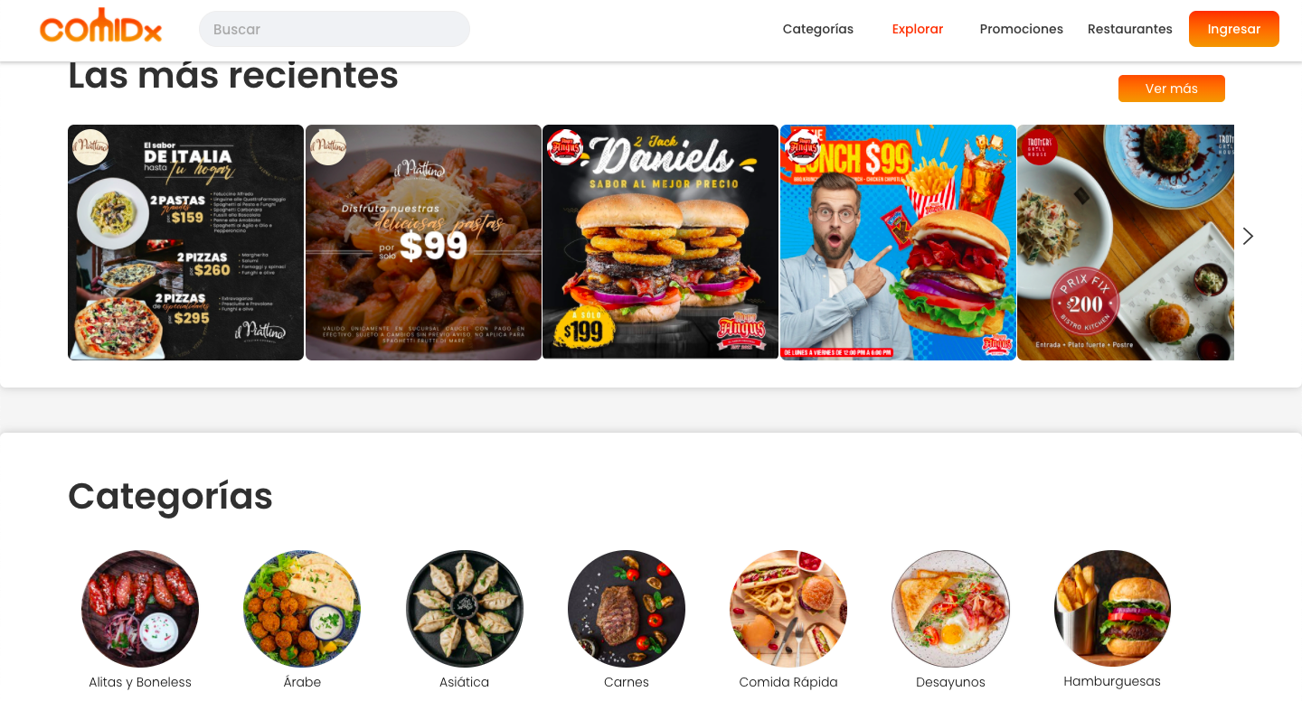Open the Promociones menu item
Image resolution: width=1302 pixels, height=701 pixels.
[x=1022, y=29]
